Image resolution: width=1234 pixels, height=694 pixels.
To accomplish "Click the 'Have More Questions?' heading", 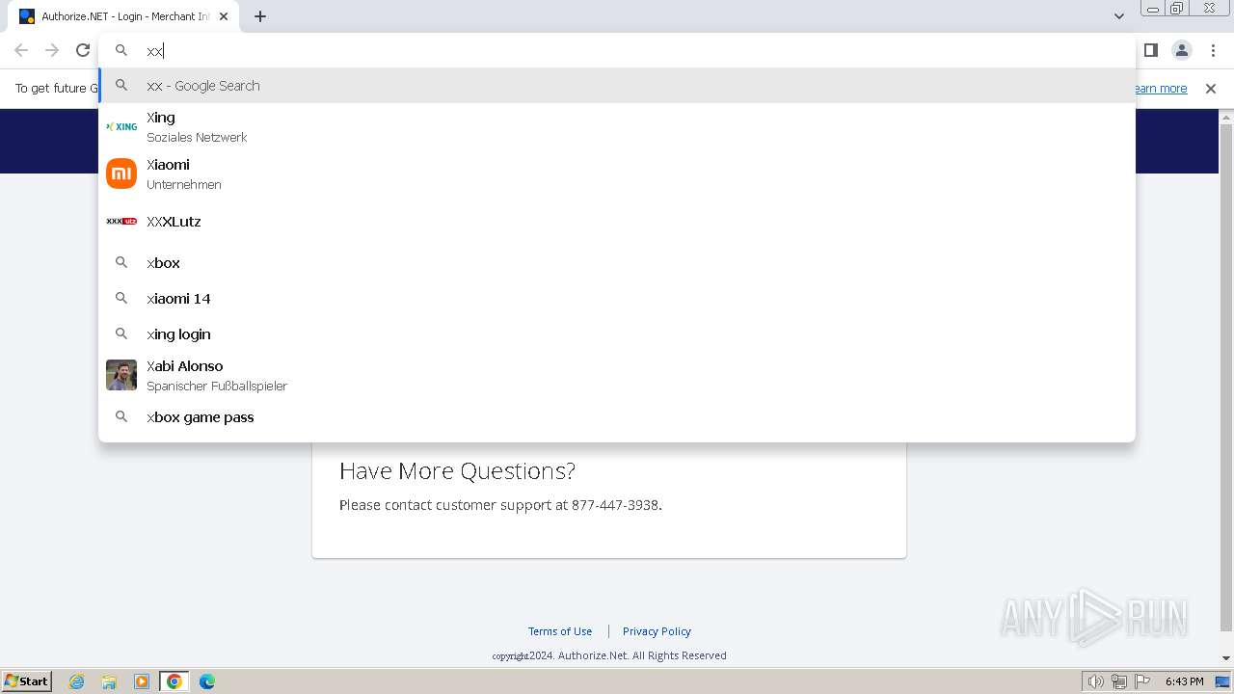I will [457, 470].
